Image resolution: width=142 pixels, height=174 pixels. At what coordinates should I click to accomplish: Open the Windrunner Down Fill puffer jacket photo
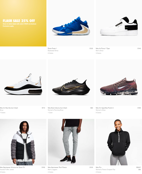point(23,142)
